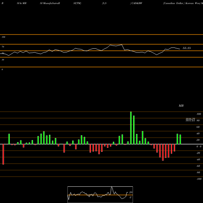Click the 0 level label on RSI axis
Viewport: 203px width, 203px height.
(x=2, y=69)
